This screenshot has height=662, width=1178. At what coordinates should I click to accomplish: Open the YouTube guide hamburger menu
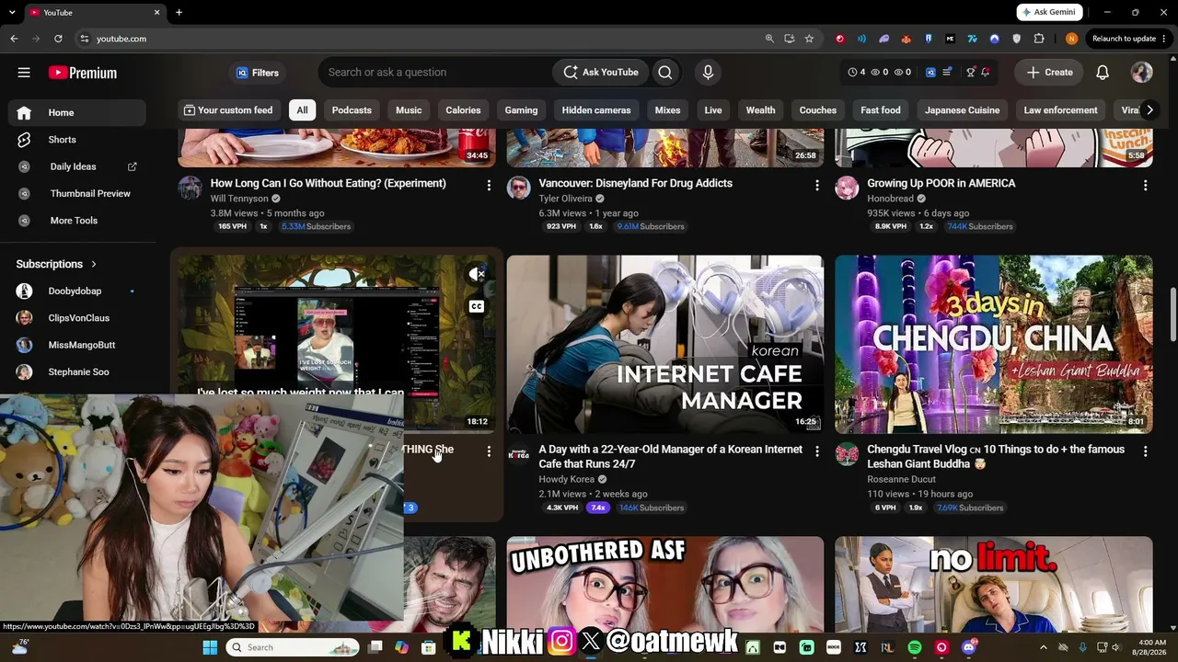click(x=24, y=73)
